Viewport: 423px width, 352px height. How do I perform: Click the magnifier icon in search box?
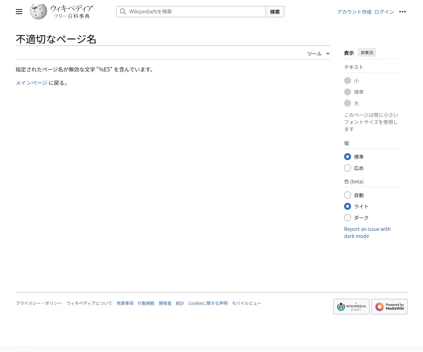coord(123,12)
